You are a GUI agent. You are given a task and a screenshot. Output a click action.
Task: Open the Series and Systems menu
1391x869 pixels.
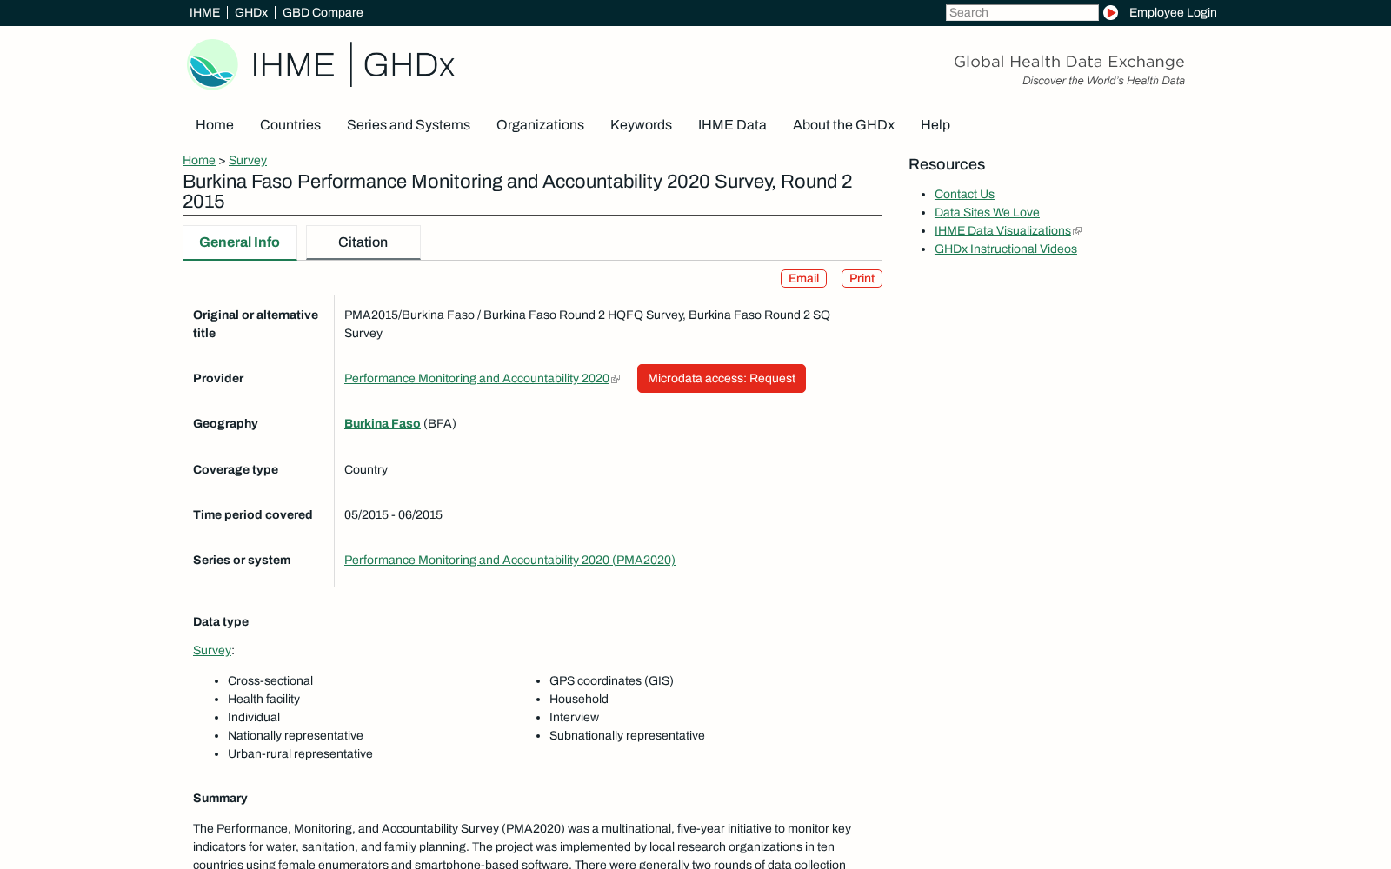tap(409, 125)
